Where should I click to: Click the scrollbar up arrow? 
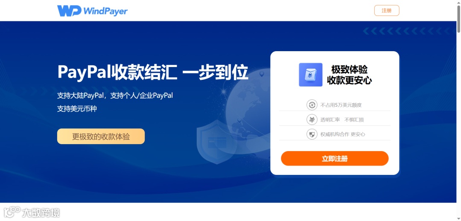pyautogui.click(x=458, y=3)
